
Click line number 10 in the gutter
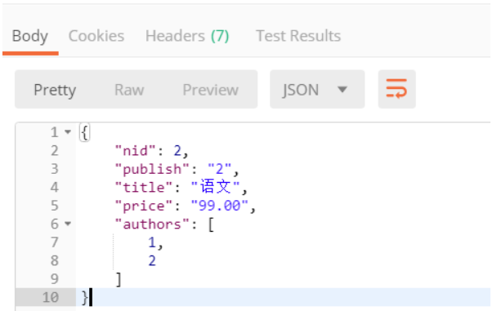click(x=51, y=297)
